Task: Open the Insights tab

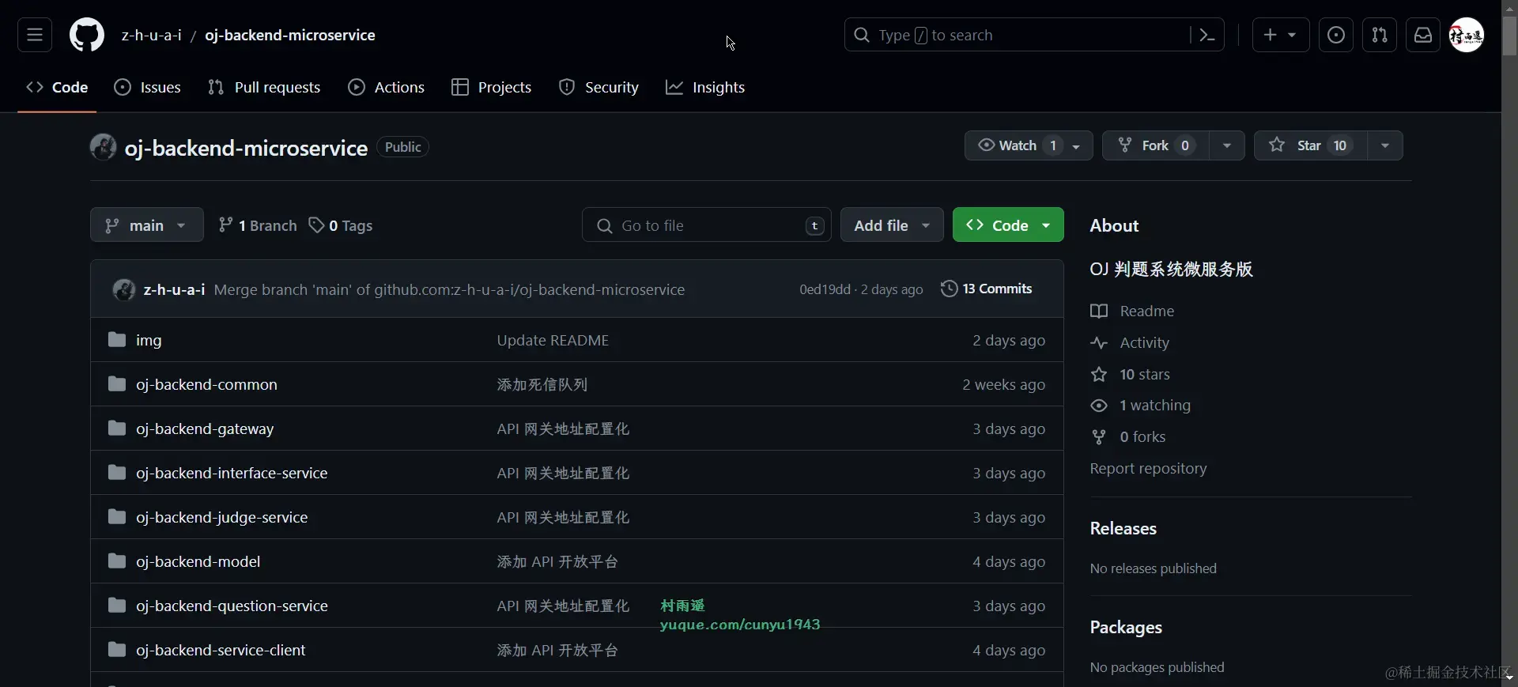Action: pyautogui.click(x=705, y=87)
